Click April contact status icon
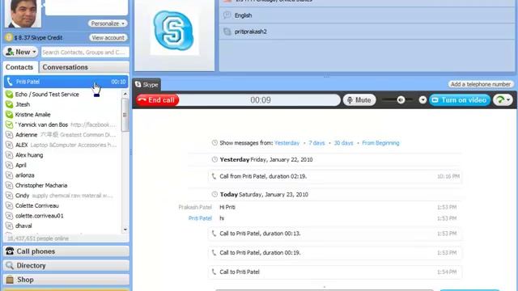This screenshot has width=518, height=291. coord(9,165)
